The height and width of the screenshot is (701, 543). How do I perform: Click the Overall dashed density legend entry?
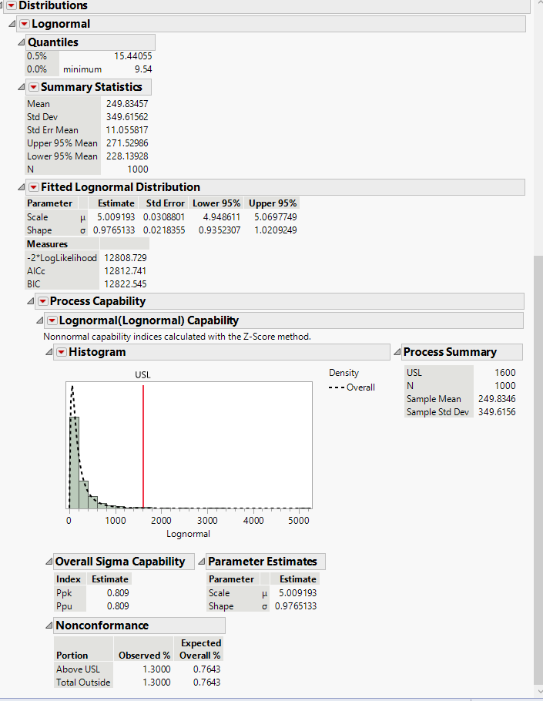[x=353, y=387]
